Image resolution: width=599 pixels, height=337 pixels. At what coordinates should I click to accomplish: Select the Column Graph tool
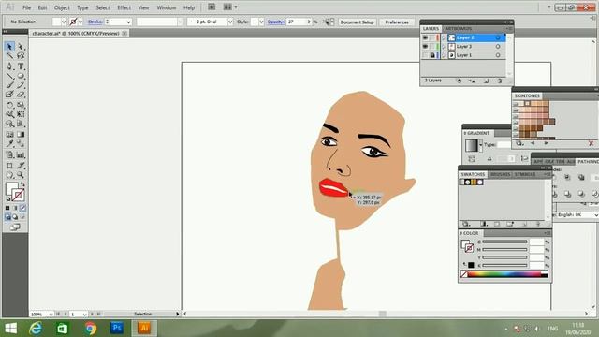(21, 155)
